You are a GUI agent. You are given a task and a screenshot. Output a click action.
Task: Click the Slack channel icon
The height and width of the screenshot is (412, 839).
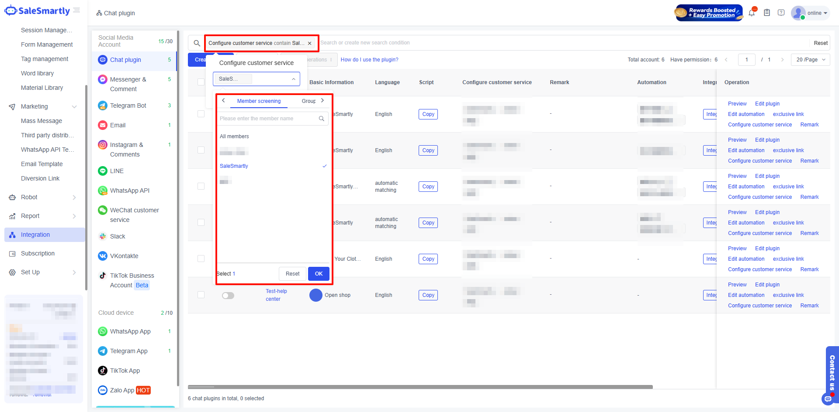(103, 236)
